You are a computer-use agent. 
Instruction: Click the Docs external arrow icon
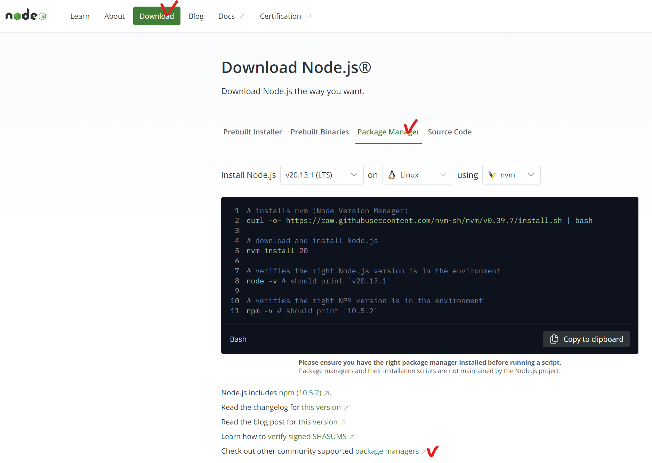pyautogui.click(x=242, y=16)
